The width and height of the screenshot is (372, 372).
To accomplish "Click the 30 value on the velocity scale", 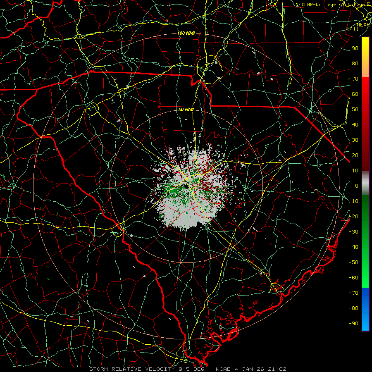I will click(x=355, y=140).
